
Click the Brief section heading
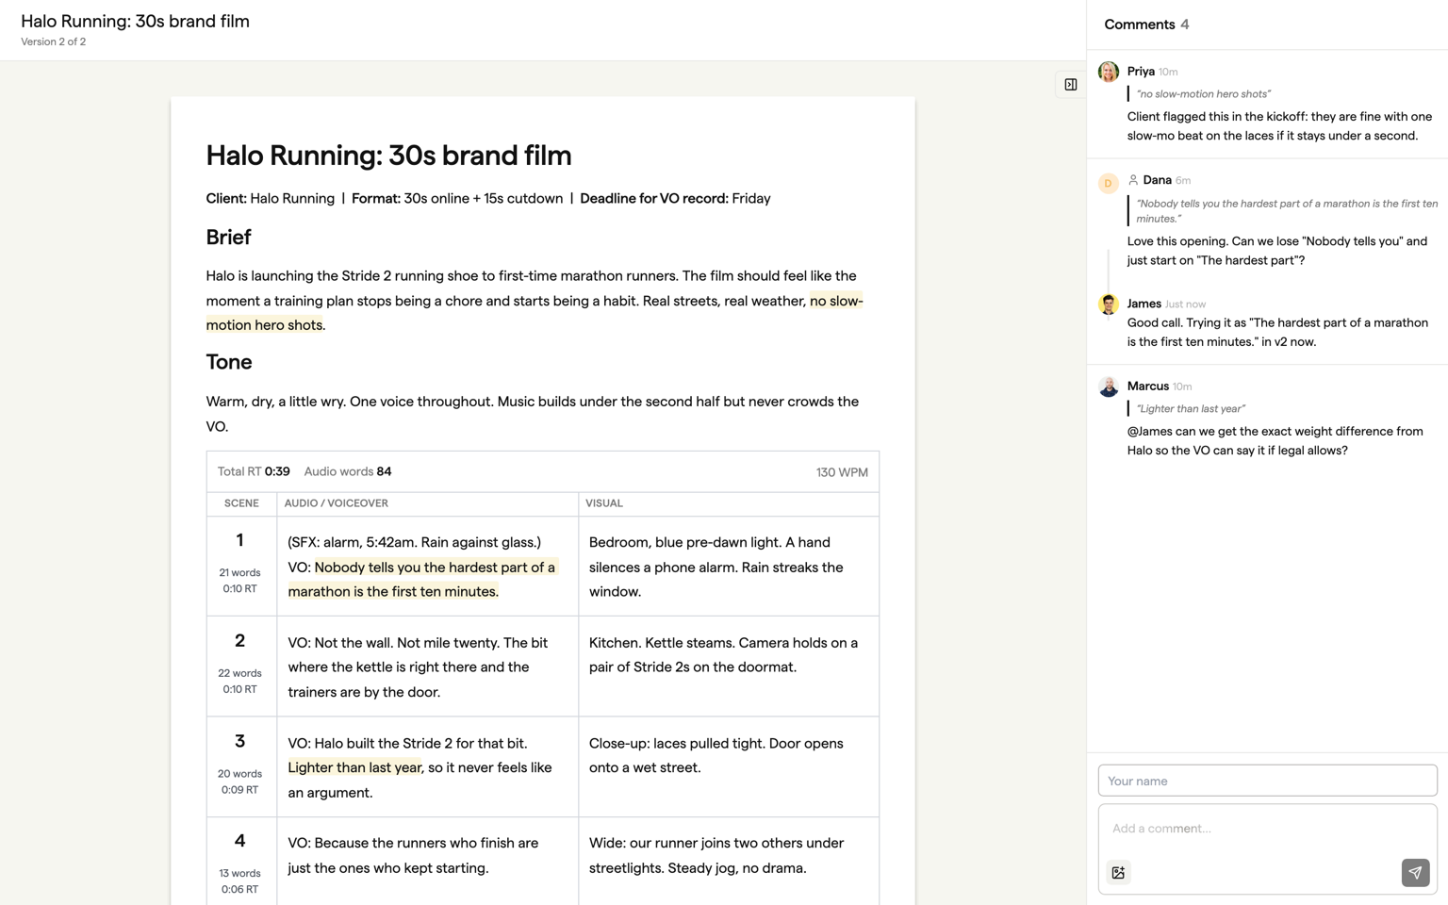[x=228, y=238]
